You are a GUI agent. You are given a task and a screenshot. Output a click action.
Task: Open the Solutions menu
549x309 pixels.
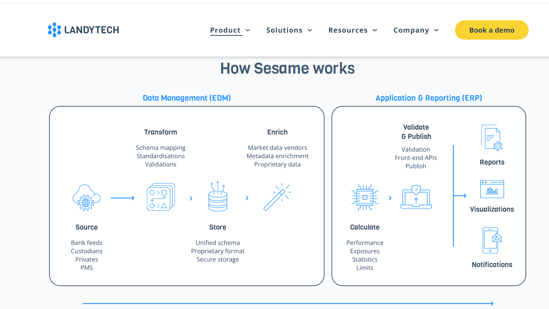click(284, 30)
